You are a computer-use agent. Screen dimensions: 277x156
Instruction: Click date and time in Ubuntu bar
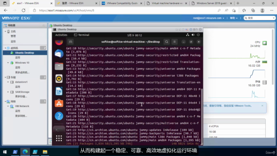pyautogui.click(x=135, y=35)
